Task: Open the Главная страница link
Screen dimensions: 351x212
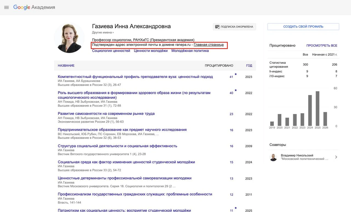Action: tap(209, 45)
